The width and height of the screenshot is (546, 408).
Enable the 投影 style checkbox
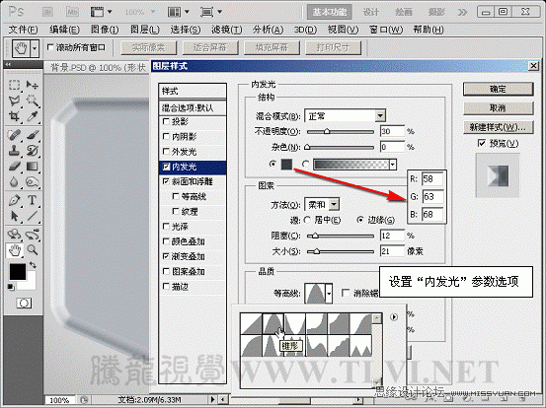click(166, 121)
